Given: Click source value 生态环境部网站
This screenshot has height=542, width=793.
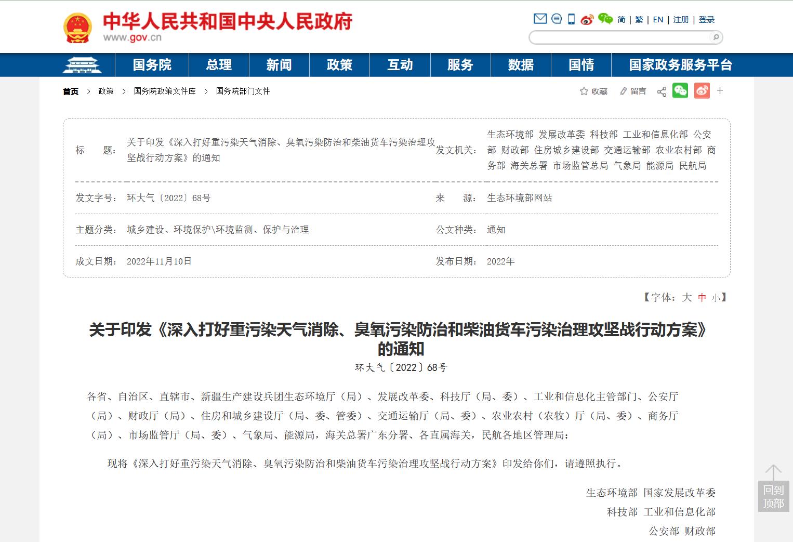Looking at the screenshot, I should pyautogui.click(x=519, y=198).
